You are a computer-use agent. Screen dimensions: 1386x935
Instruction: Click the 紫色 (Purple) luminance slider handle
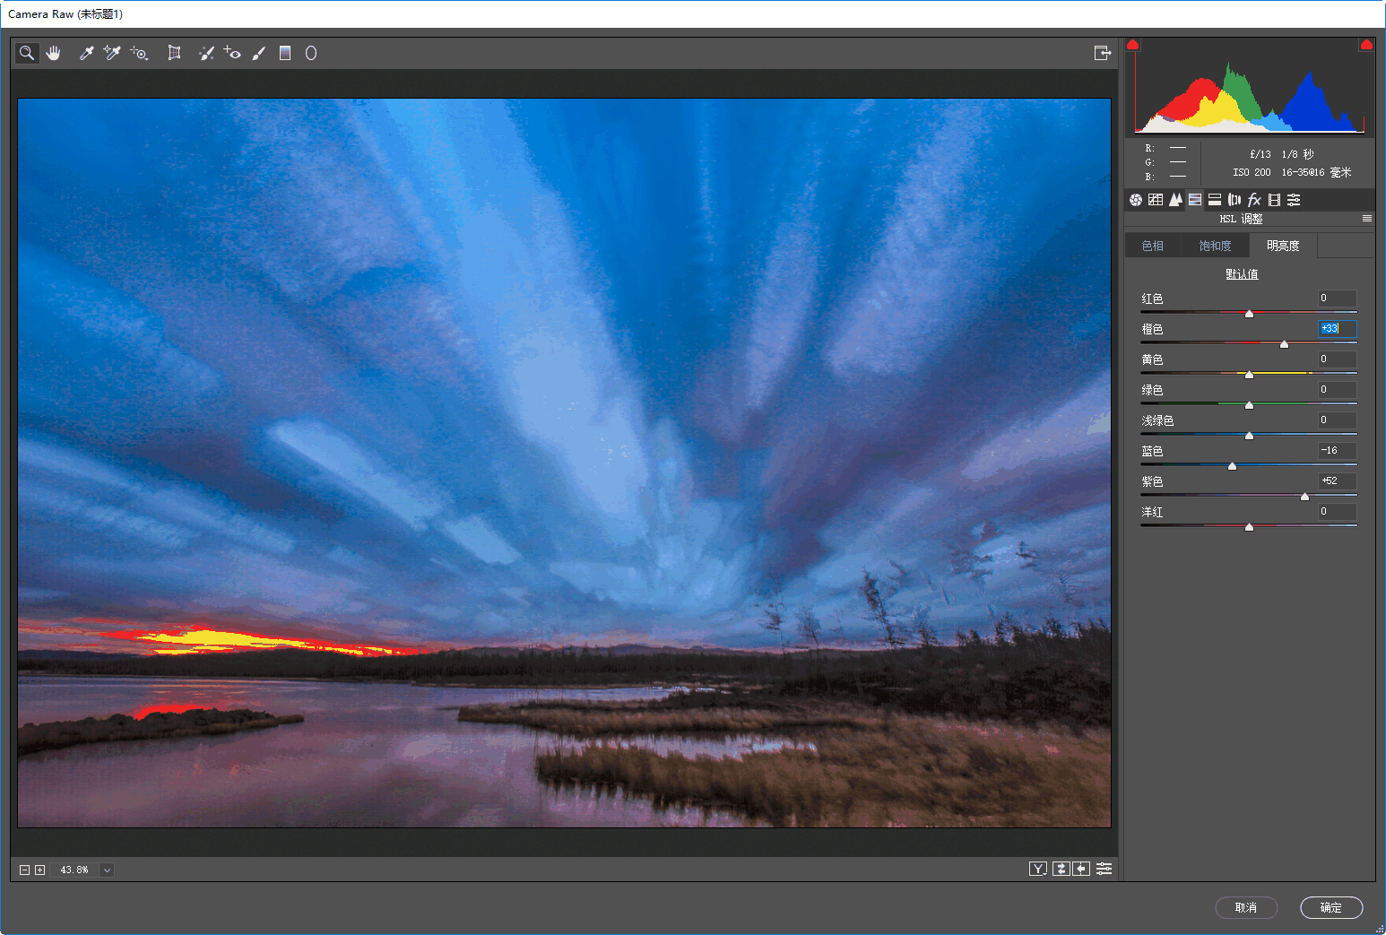1304,496
